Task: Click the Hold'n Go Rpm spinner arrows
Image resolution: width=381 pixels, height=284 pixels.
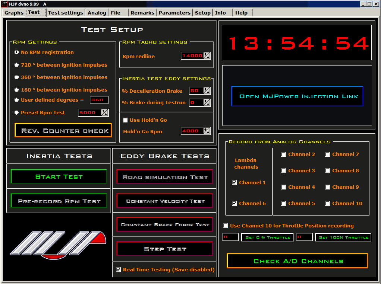Action: coord(207,131)
